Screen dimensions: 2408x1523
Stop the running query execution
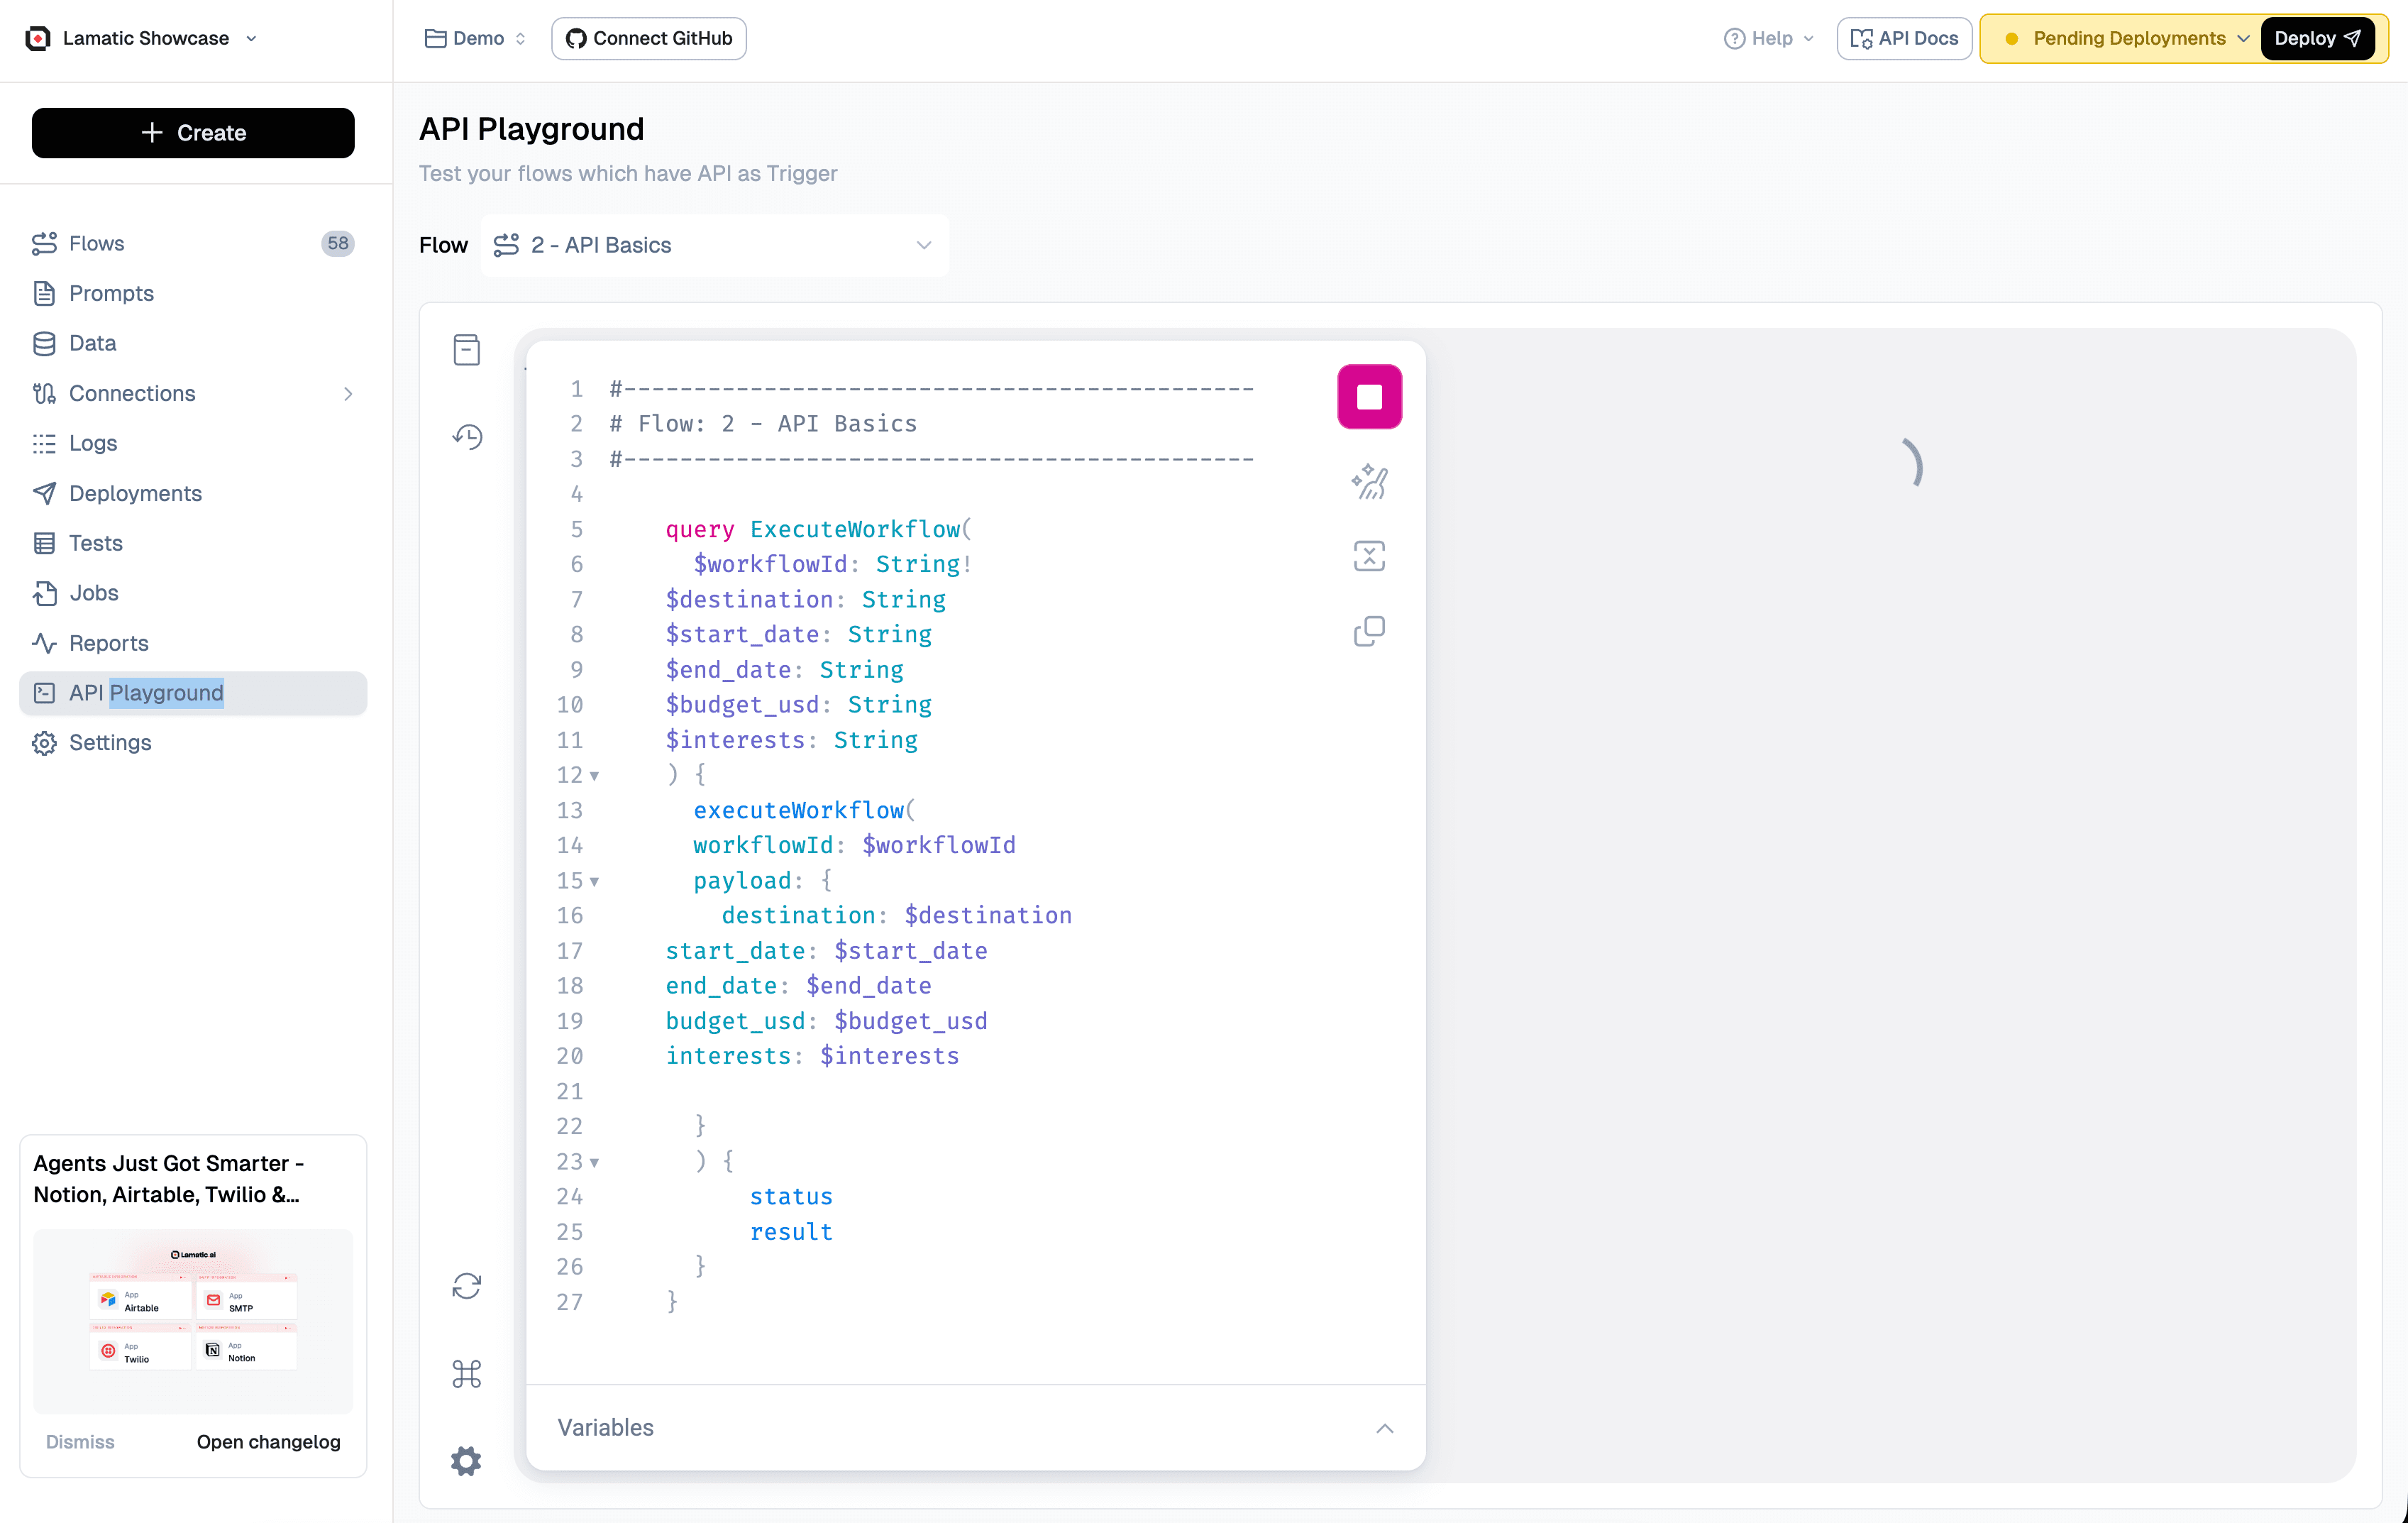[1369, 397]
